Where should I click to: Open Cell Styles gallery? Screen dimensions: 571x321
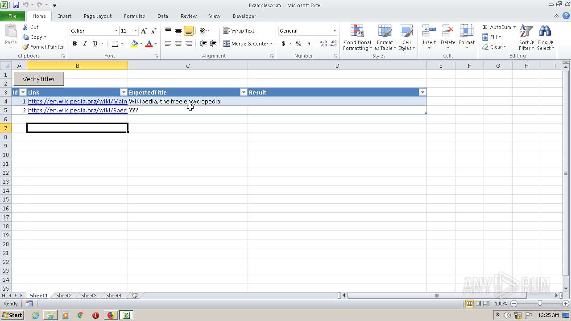(x=406, y=37)
